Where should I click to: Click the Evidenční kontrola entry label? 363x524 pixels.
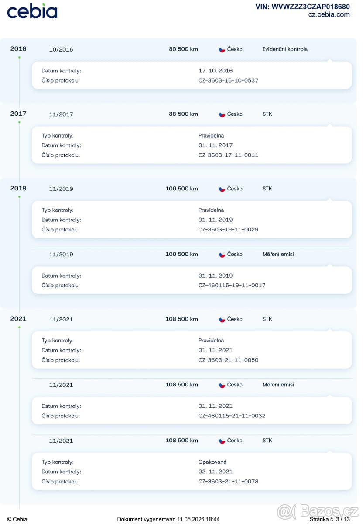(285, 49)
